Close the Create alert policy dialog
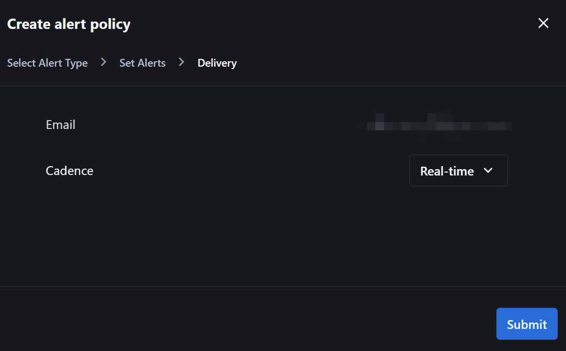Screen dimensions: 566x351 (x=543, y=24)
